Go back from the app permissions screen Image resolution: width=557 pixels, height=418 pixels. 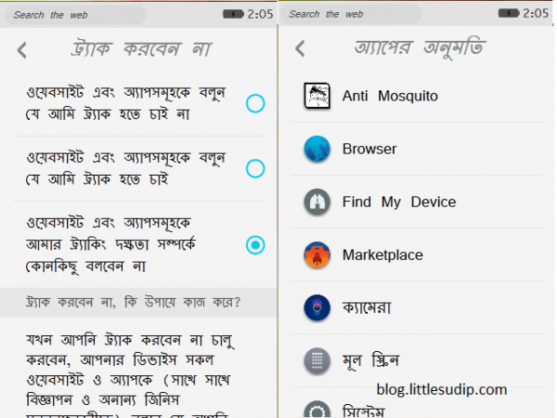(x=300, y=48)
